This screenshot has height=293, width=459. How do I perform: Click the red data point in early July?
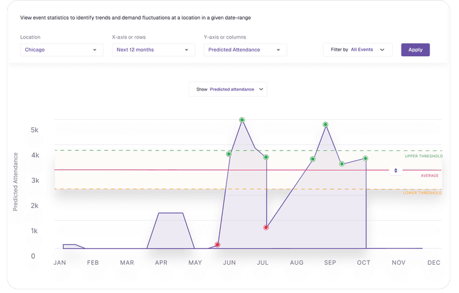click(266, 228)
